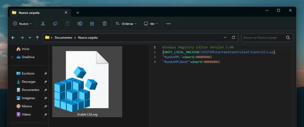The width and height of the screenshot is (304, 127).
Task: Unpin Descargas using its pin icon
Action: (x=45, y=82)
